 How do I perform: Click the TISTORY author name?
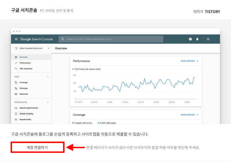(212, 12)
